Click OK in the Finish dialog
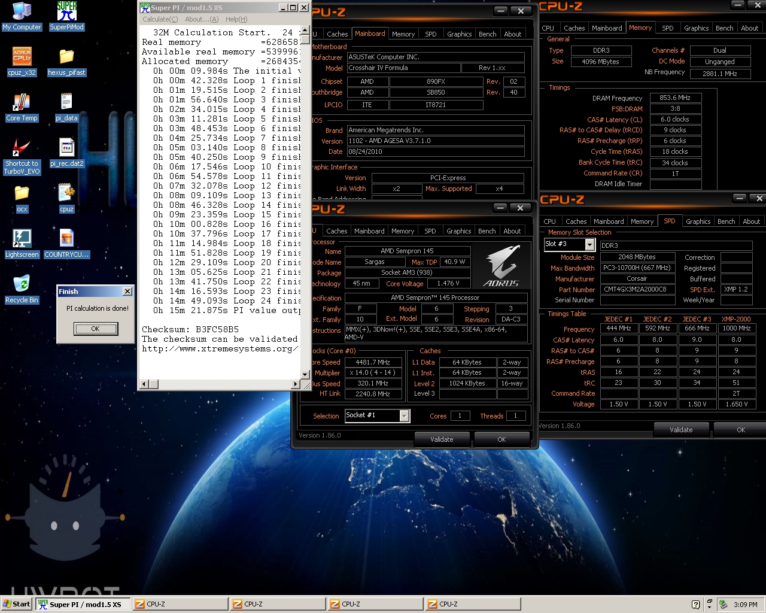766x613 pixels. tap(95, 329)
